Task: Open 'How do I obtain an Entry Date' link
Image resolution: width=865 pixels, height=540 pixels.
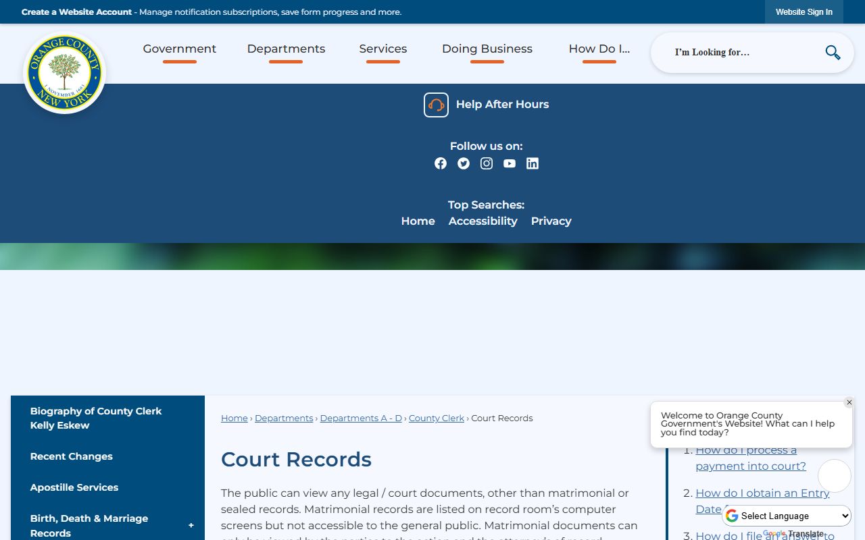Action: point(762,501)
